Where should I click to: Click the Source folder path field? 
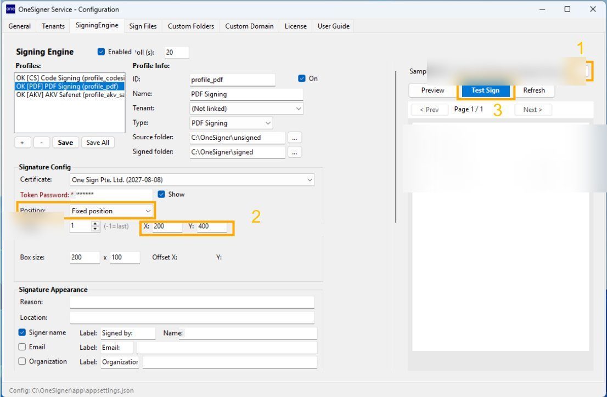(237, 138)
